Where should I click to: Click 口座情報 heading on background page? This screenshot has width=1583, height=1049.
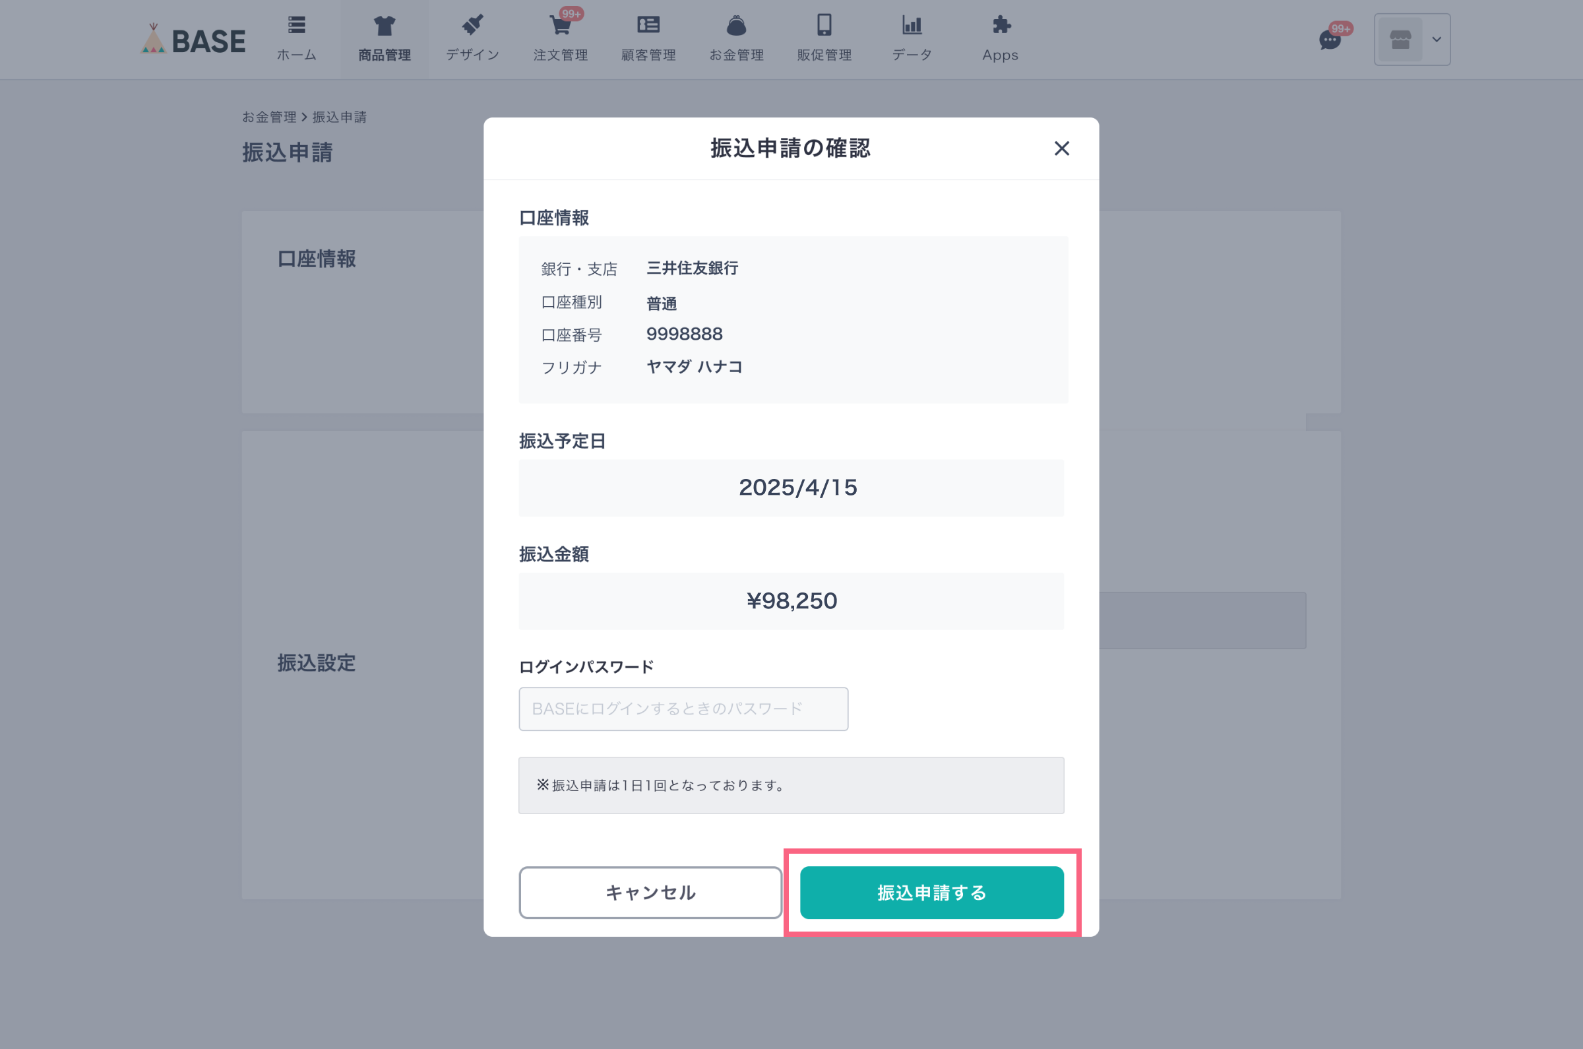click(x=317, y=259)
